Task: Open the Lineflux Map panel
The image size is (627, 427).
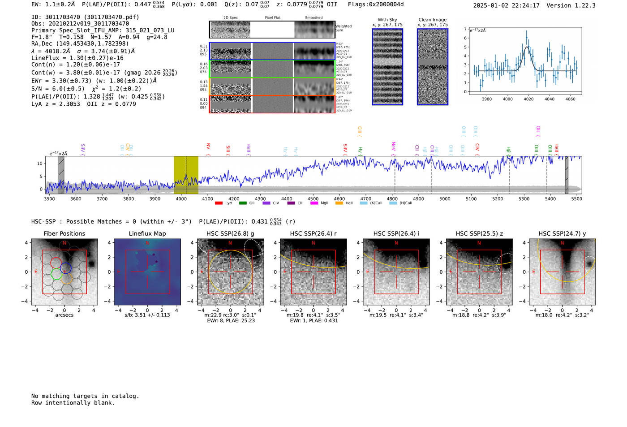Action: (147, 272)
